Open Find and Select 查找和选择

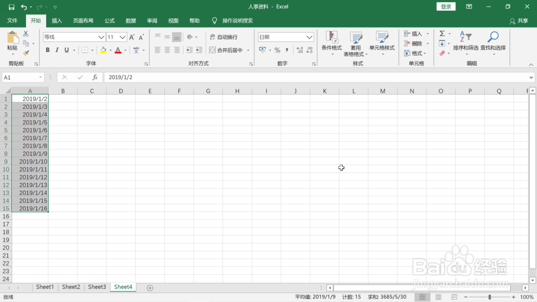[493, 44]
